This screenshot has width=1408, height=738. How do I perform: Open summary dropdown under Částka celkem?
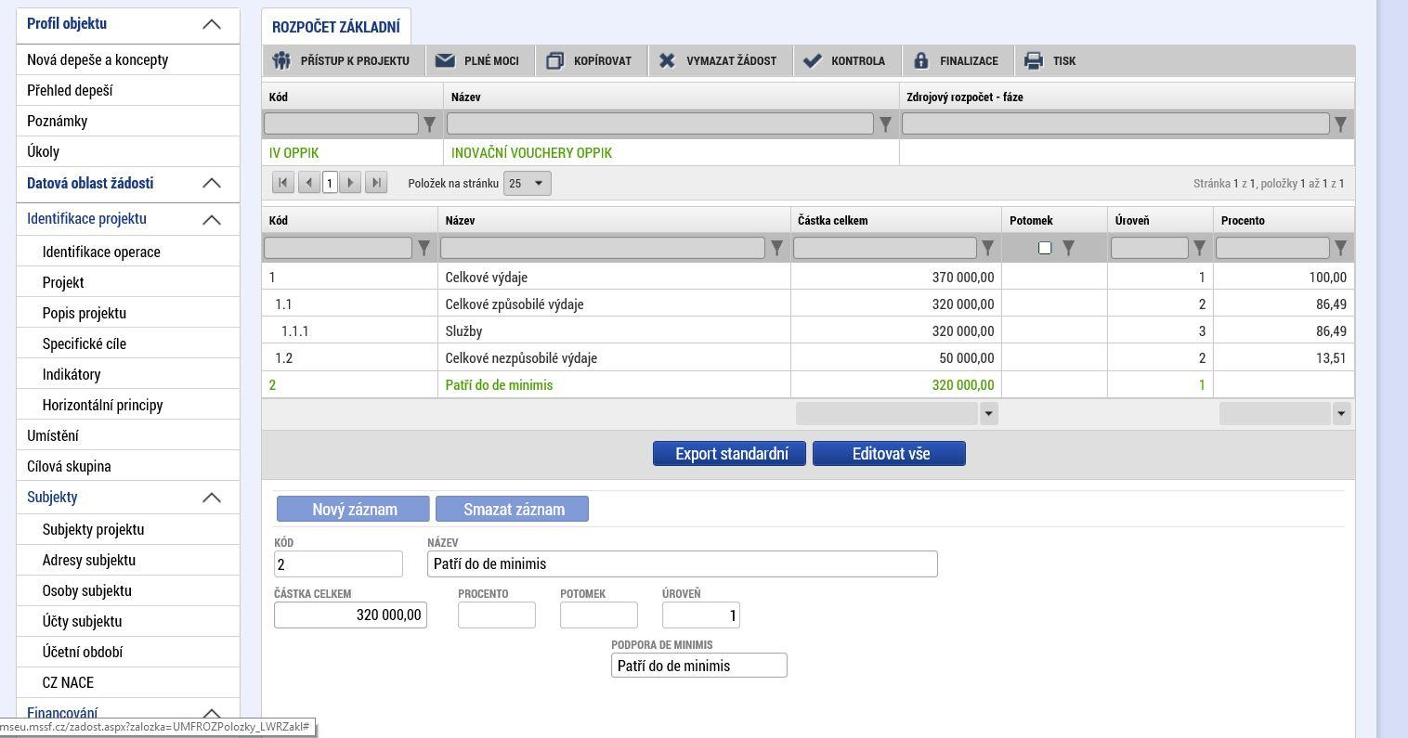point(988,414)
